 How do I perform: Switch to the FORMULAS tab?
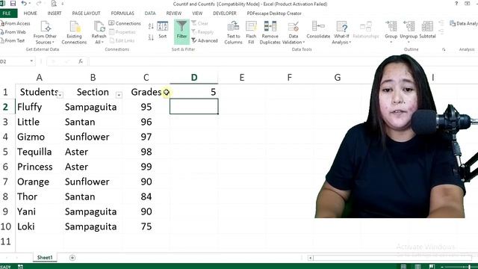(x=122, y=13)
